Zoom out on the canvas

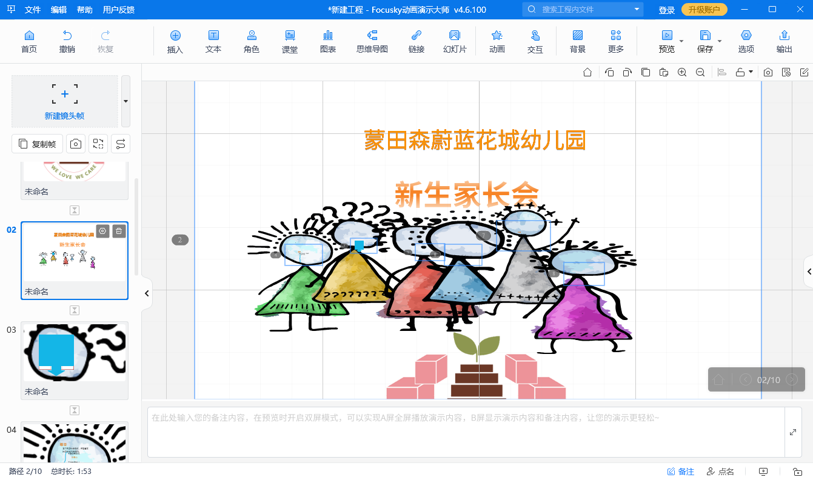click(700, 72)
